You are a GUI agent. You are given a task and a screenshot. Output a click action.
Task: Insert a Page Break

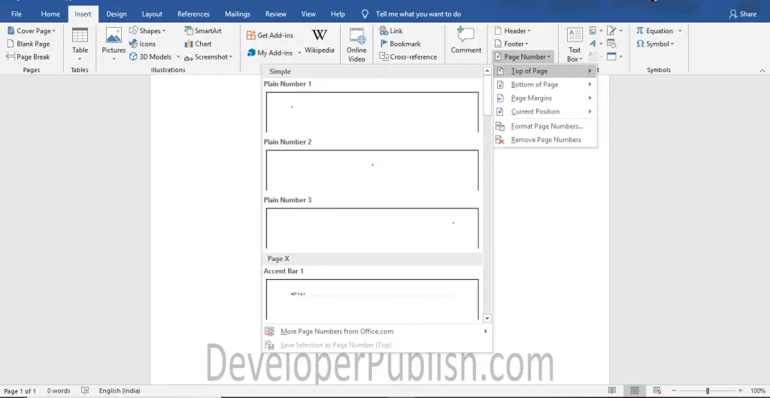(29, 57)
